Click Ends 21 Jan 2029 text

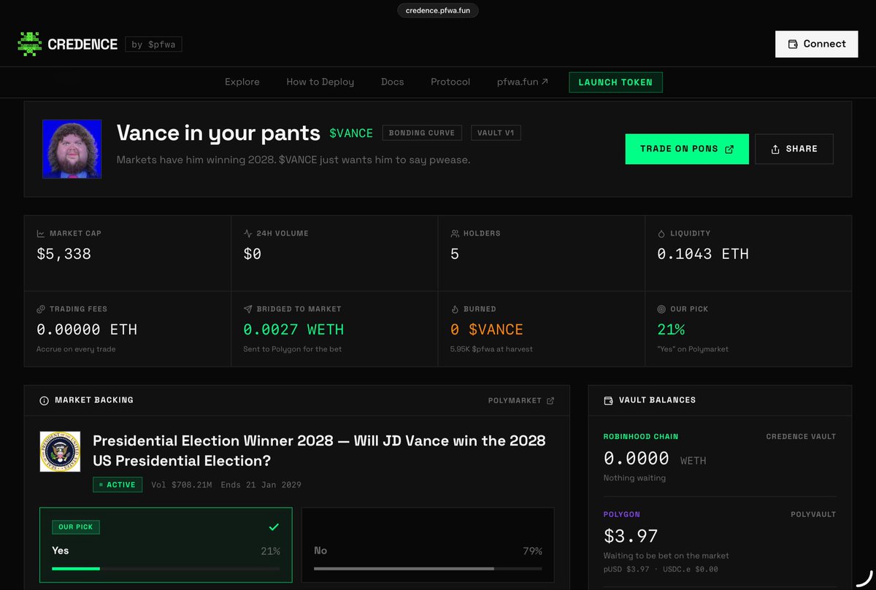261,484
